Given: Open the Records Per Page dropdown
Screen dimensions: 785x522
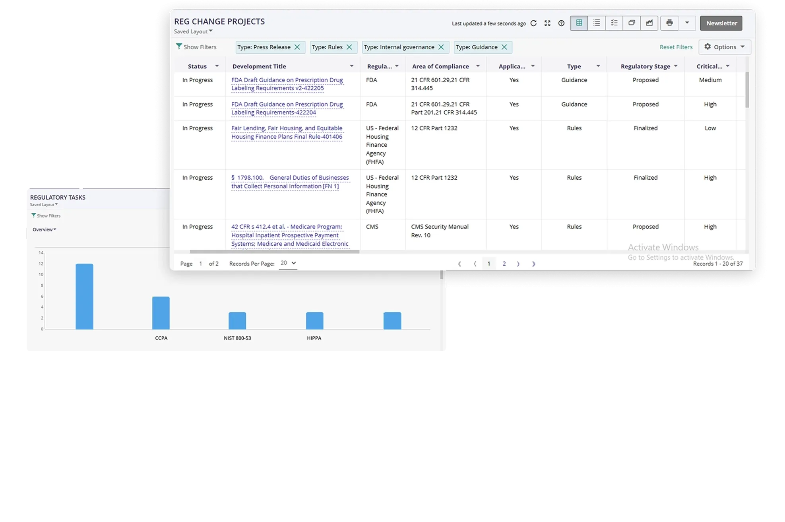Looking at the screenshot, I should (x=288, y=263).
